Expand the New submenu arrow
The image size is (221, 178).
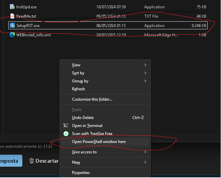pyautogui.click(x=145, y=162)
